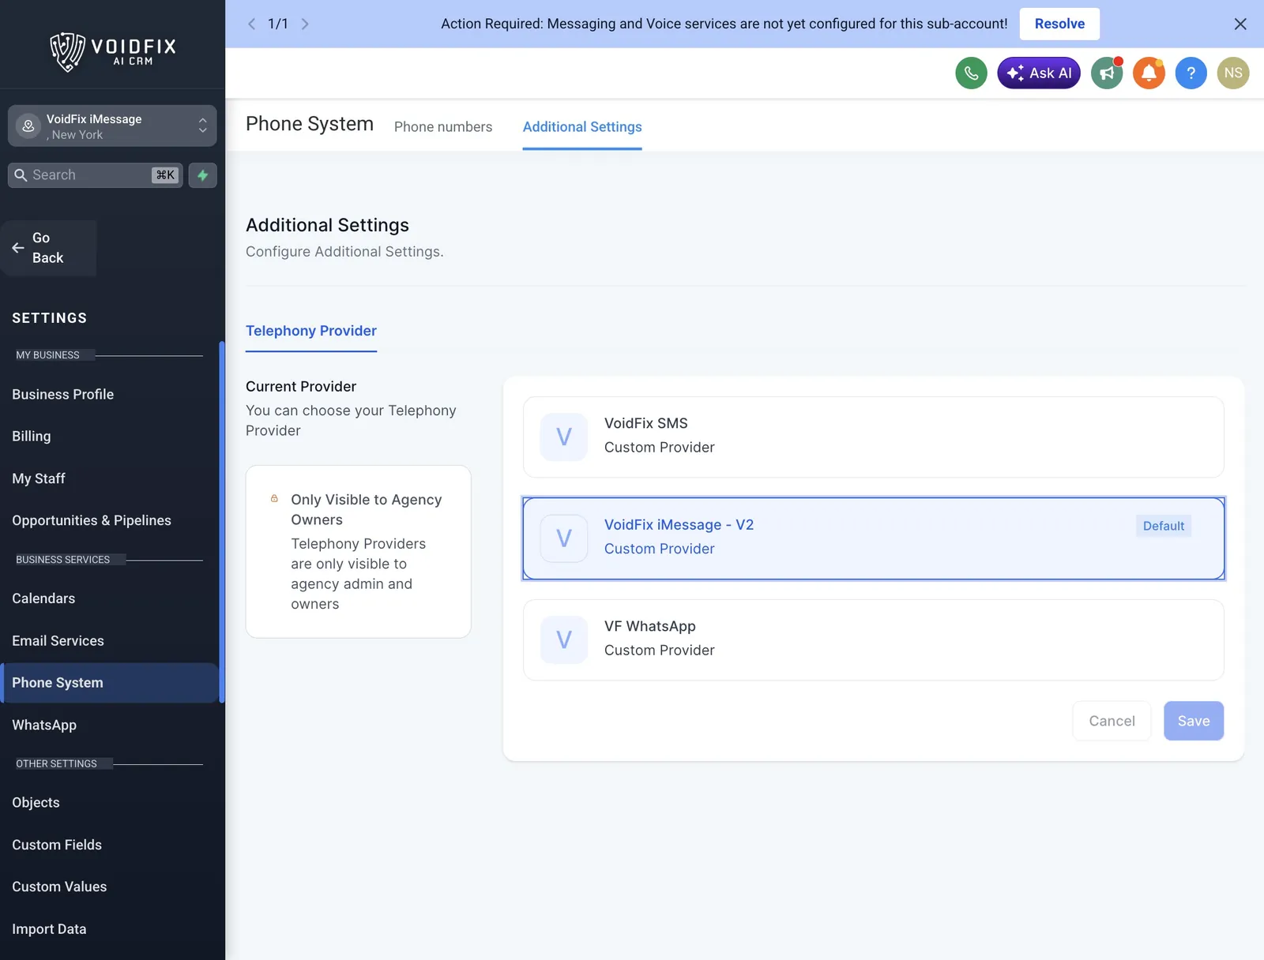
Task: Dismiss the Action Required banner
Action: 1240,24
